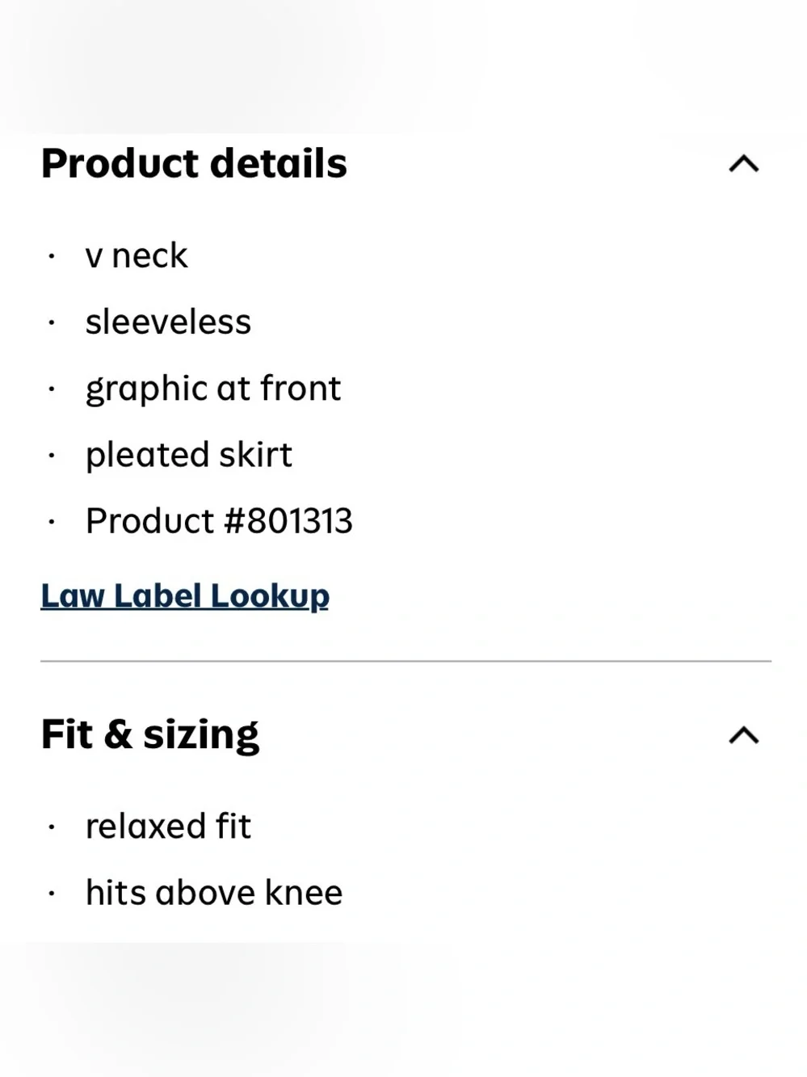Click the Product details section heading

194,164
